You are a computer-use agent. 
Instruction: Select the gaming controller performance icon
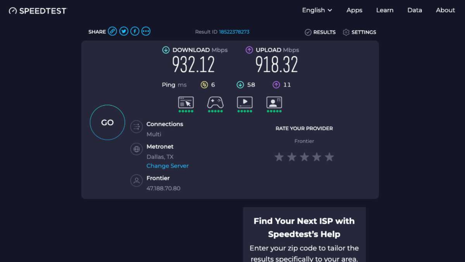pyautogui.click(x=215, y=102)
